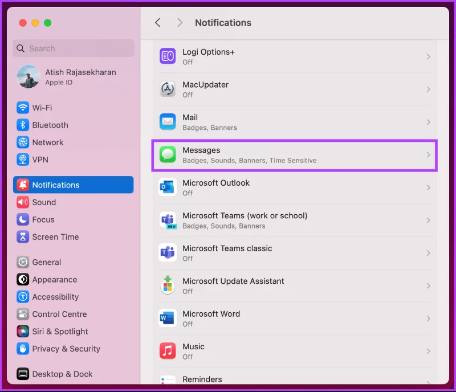The width and height of the screenshot is (456, 392).
Task: Expand Messages row chevron
Action: 429,155
